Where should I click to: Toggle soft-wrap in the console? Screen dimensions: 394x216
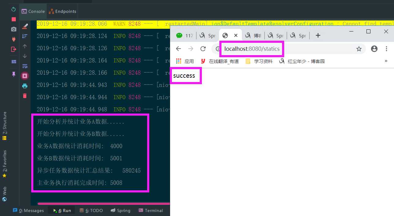point(25,66)
